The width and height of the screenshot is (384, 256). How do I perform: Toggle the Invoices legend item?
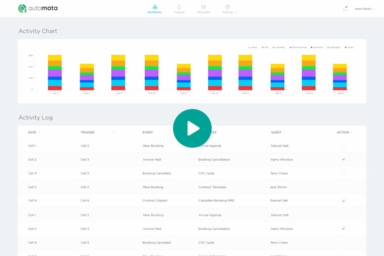317,48
